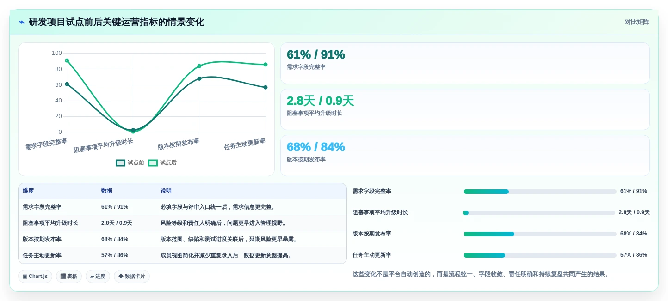The height and width of the screenshot is (301, 668).
Task: Click the 数据 table column header
Action: point(107,191)
